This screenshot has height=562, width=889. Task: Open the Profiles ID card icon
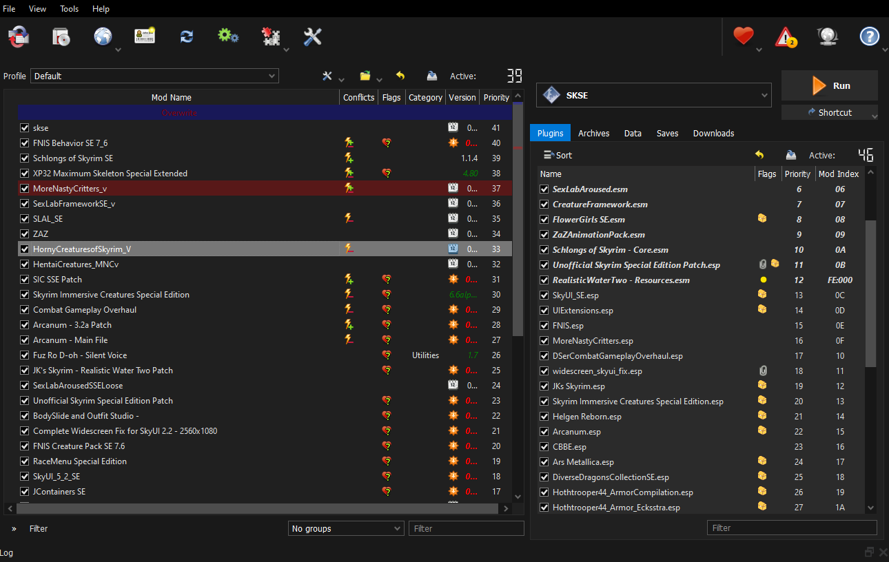click(x=145, y=37)
